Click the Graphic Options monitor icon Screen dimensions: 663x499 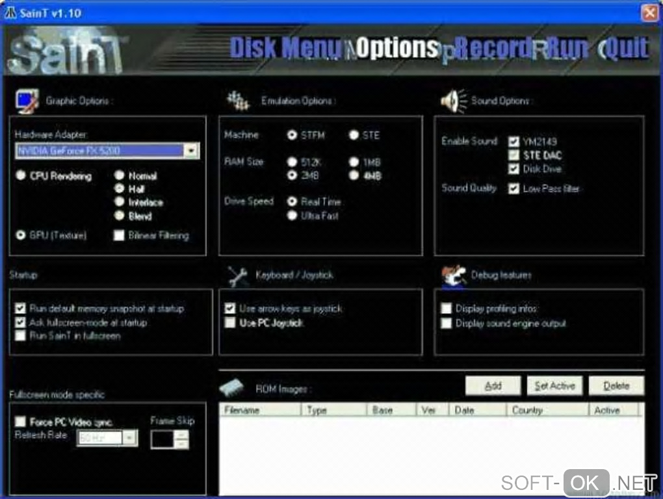click(x=27, y=101)
